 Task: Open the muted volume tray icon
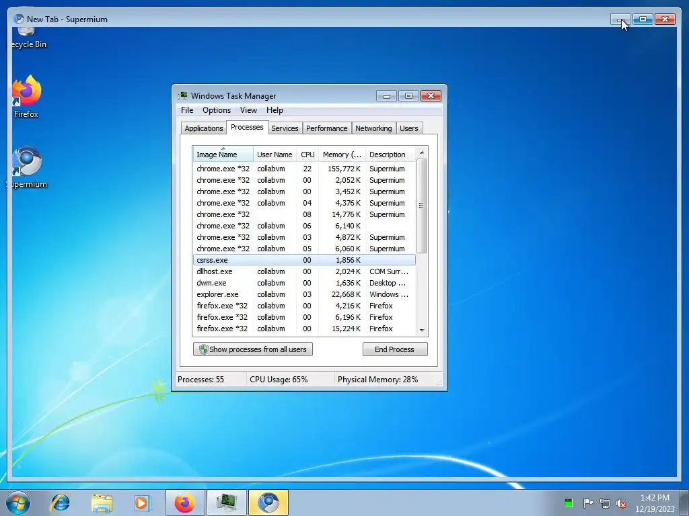coord(621,503)
